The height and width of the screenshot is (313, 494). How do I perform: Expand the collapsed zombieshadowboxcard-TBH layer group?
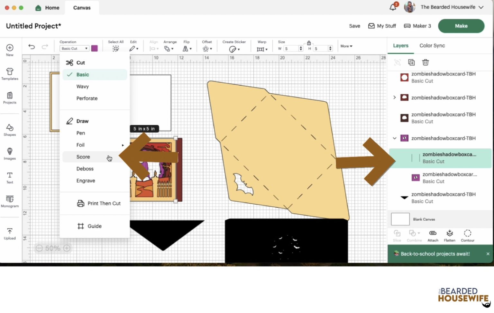pos(395,97)
